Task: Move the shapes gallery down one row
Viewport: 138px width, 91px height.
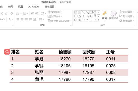Action: tap(99, 16)
